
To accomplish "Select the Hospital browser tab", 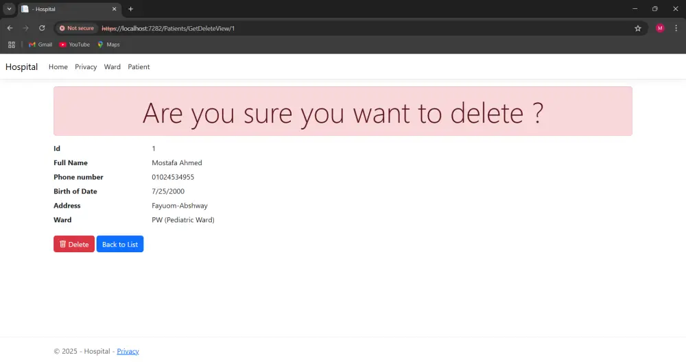I will pyautogui.click(x=69, y=9).
